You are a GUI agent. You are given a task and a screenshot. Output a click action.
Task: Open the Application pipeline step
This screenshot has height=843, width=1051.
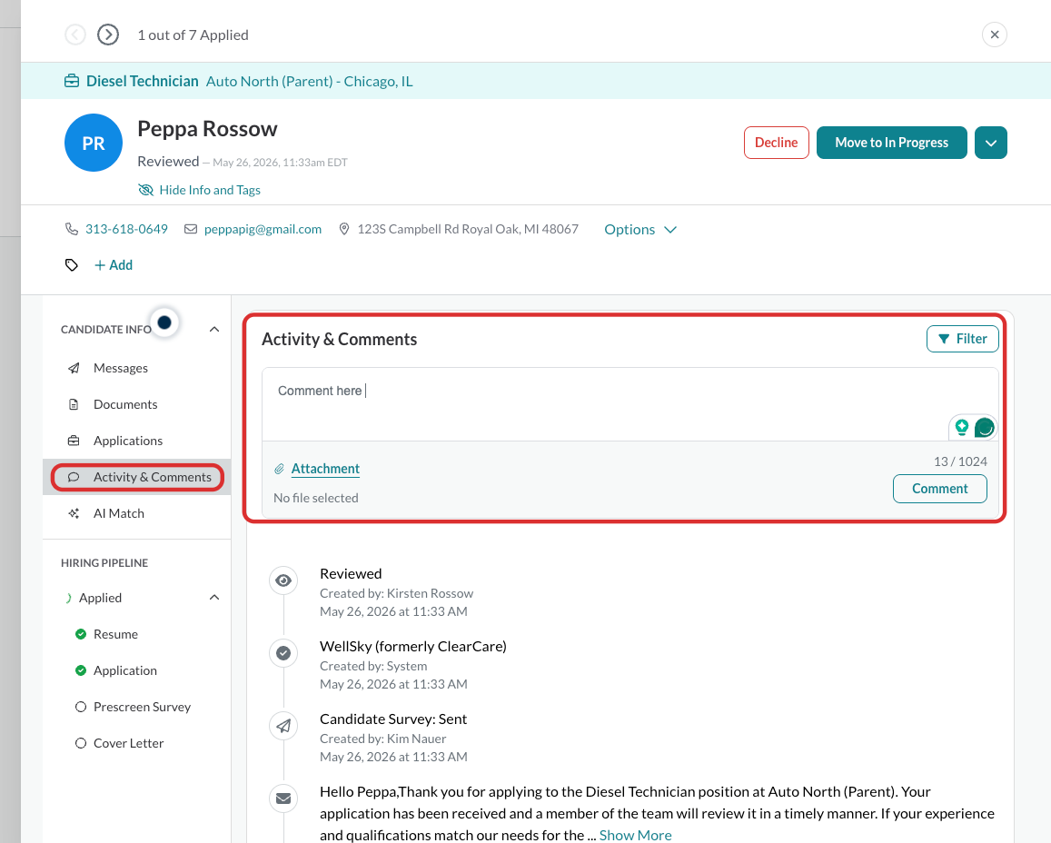(x=124, y=670)
